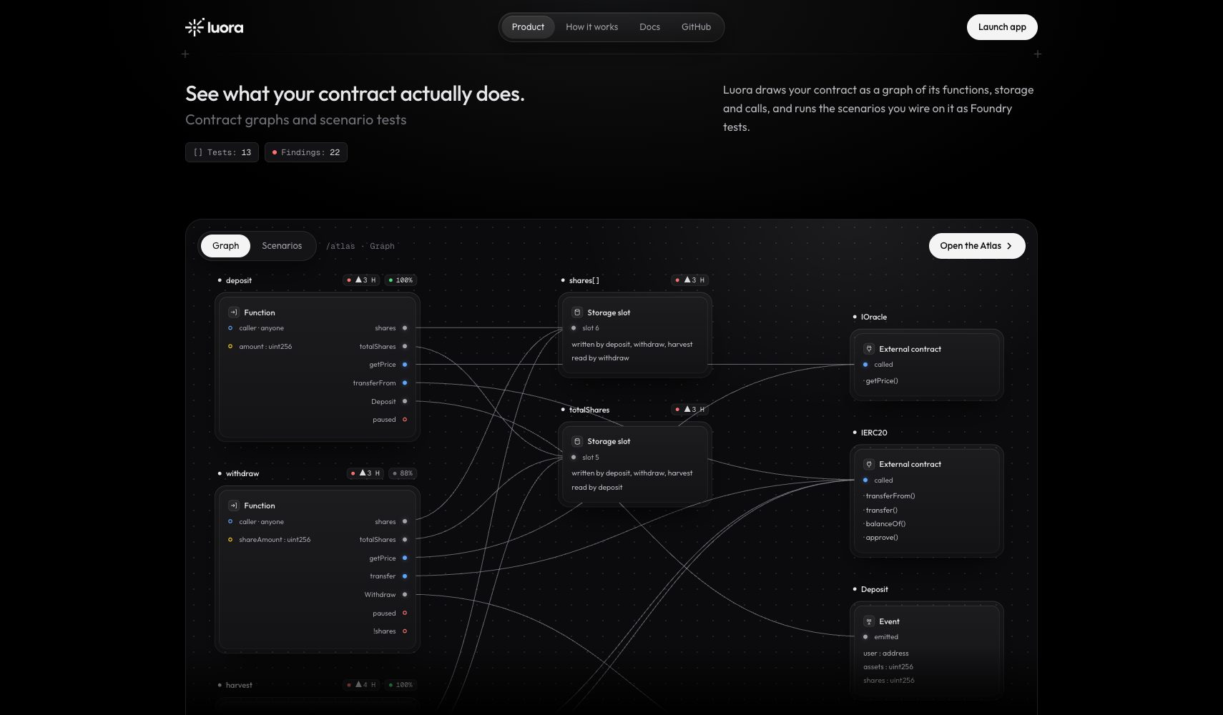The image size is (1223, 715).
Task: Click the slot 5 port indicator
Action: [574, 458]
